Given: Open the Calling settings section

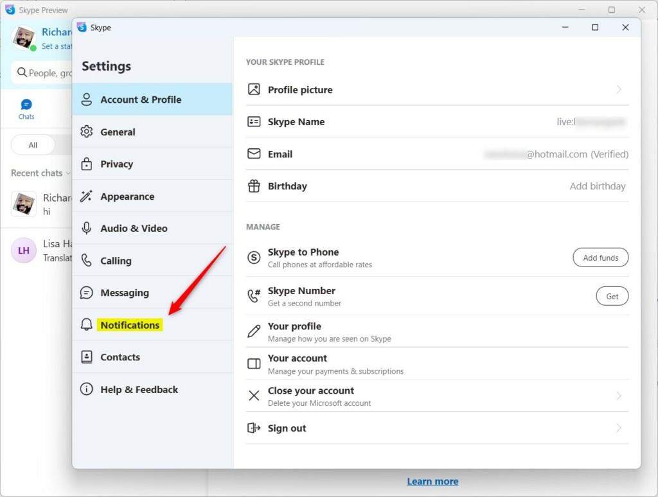Looking at the screenshot, I should pyautogui.click(x=152, y=261).
